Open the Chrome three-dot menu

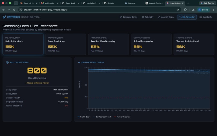pos(213,10)
